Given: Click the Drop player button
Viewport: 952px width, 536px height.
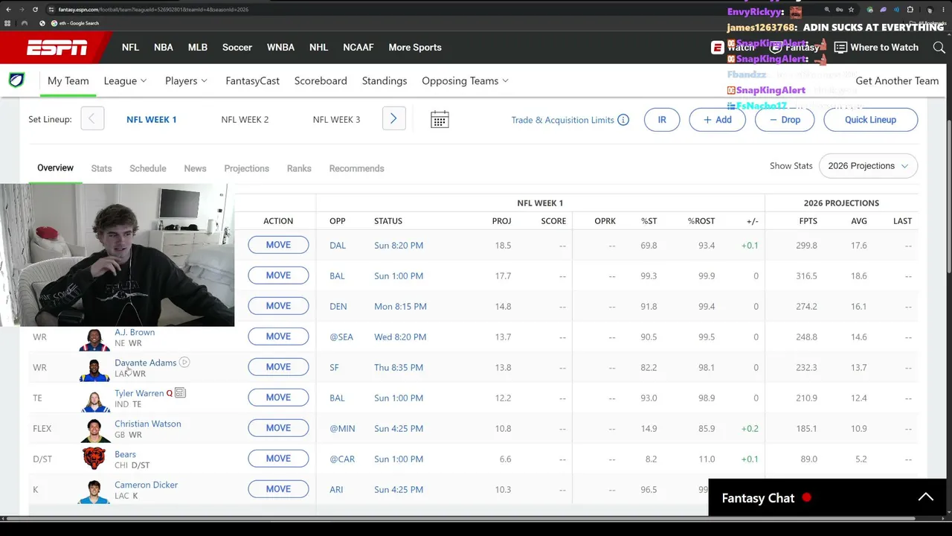Looking at the screenshot, I should pos(785,120).
